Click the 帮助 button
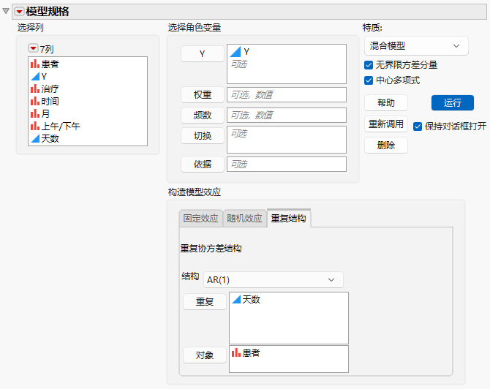The image size is (490, 389). [x=386, y=103]
